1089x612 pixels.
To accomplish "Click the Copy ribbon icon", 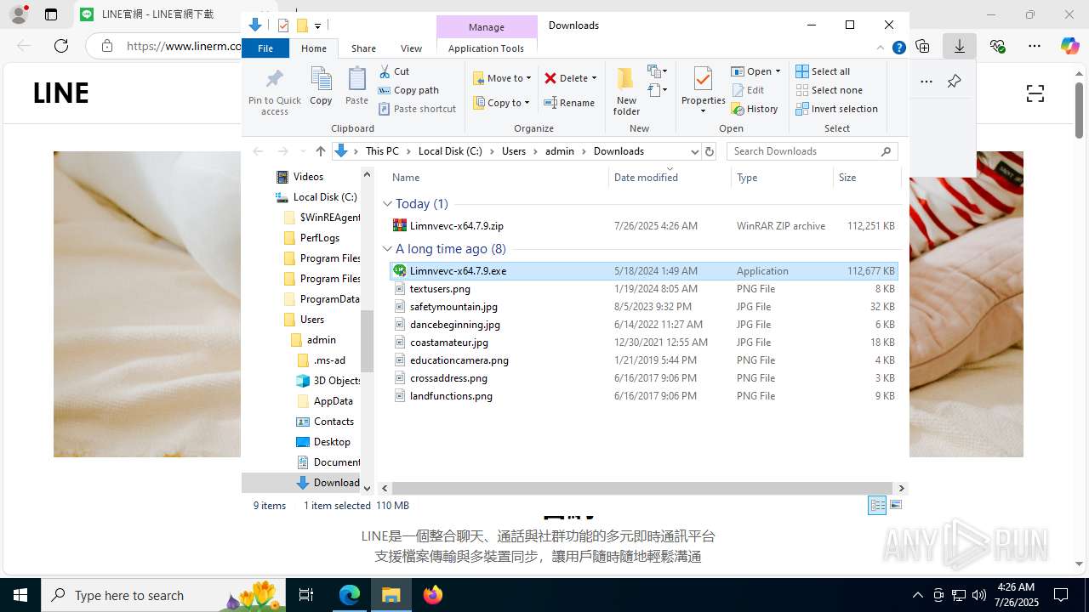I will (x=321, y=87).
